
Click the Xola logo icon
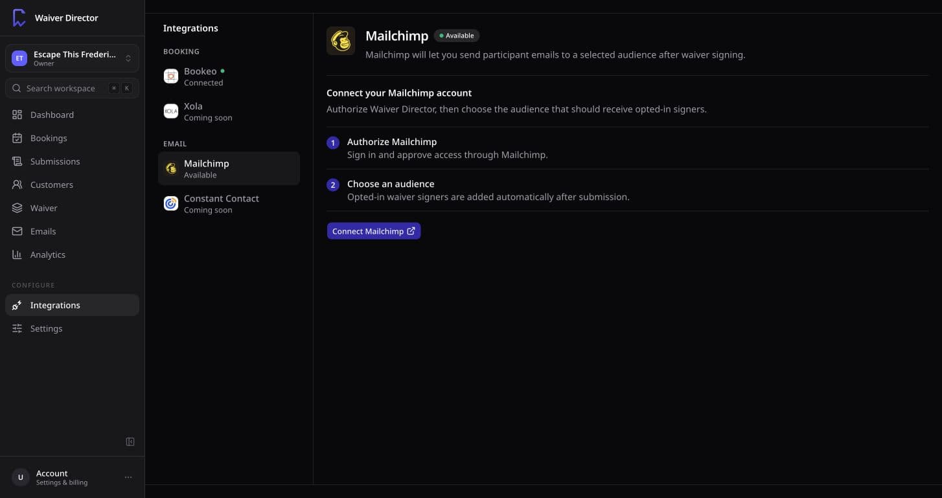click(x=171, y=111)
